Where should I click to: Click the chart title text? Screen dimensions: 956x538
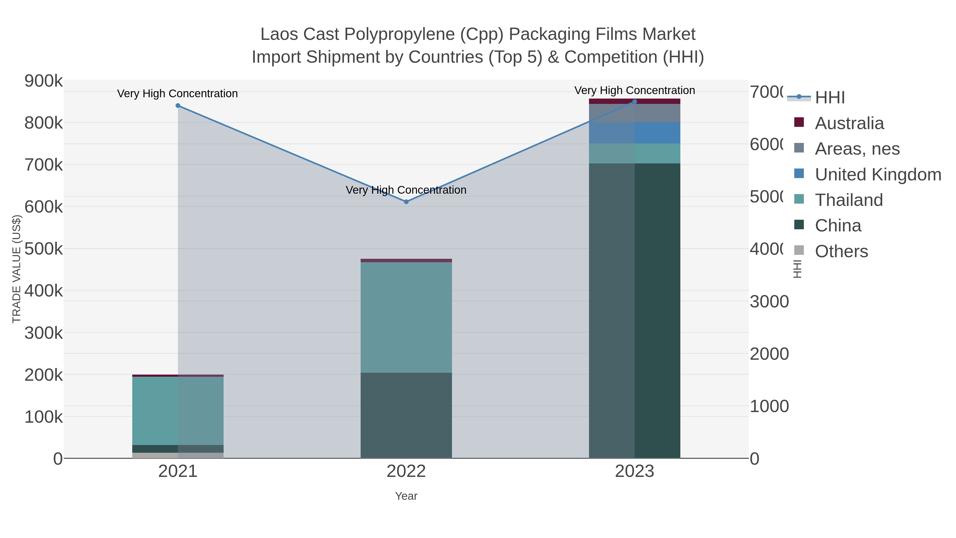[478, 45]
